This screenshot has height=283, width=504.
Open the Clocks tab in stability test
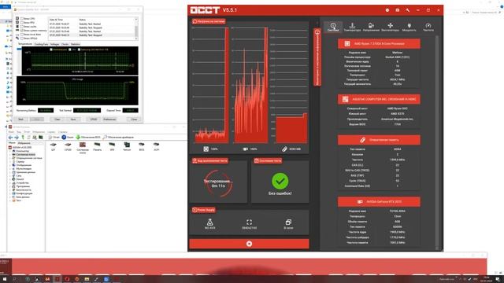click(65, 44)
